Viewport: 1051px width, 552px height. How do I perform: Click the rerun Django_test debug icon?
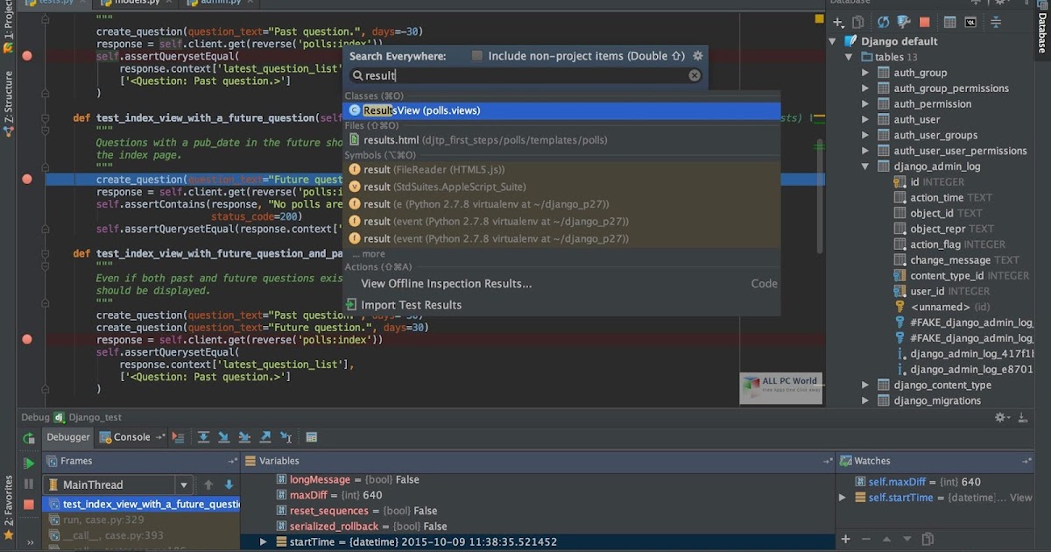[29, 437]
